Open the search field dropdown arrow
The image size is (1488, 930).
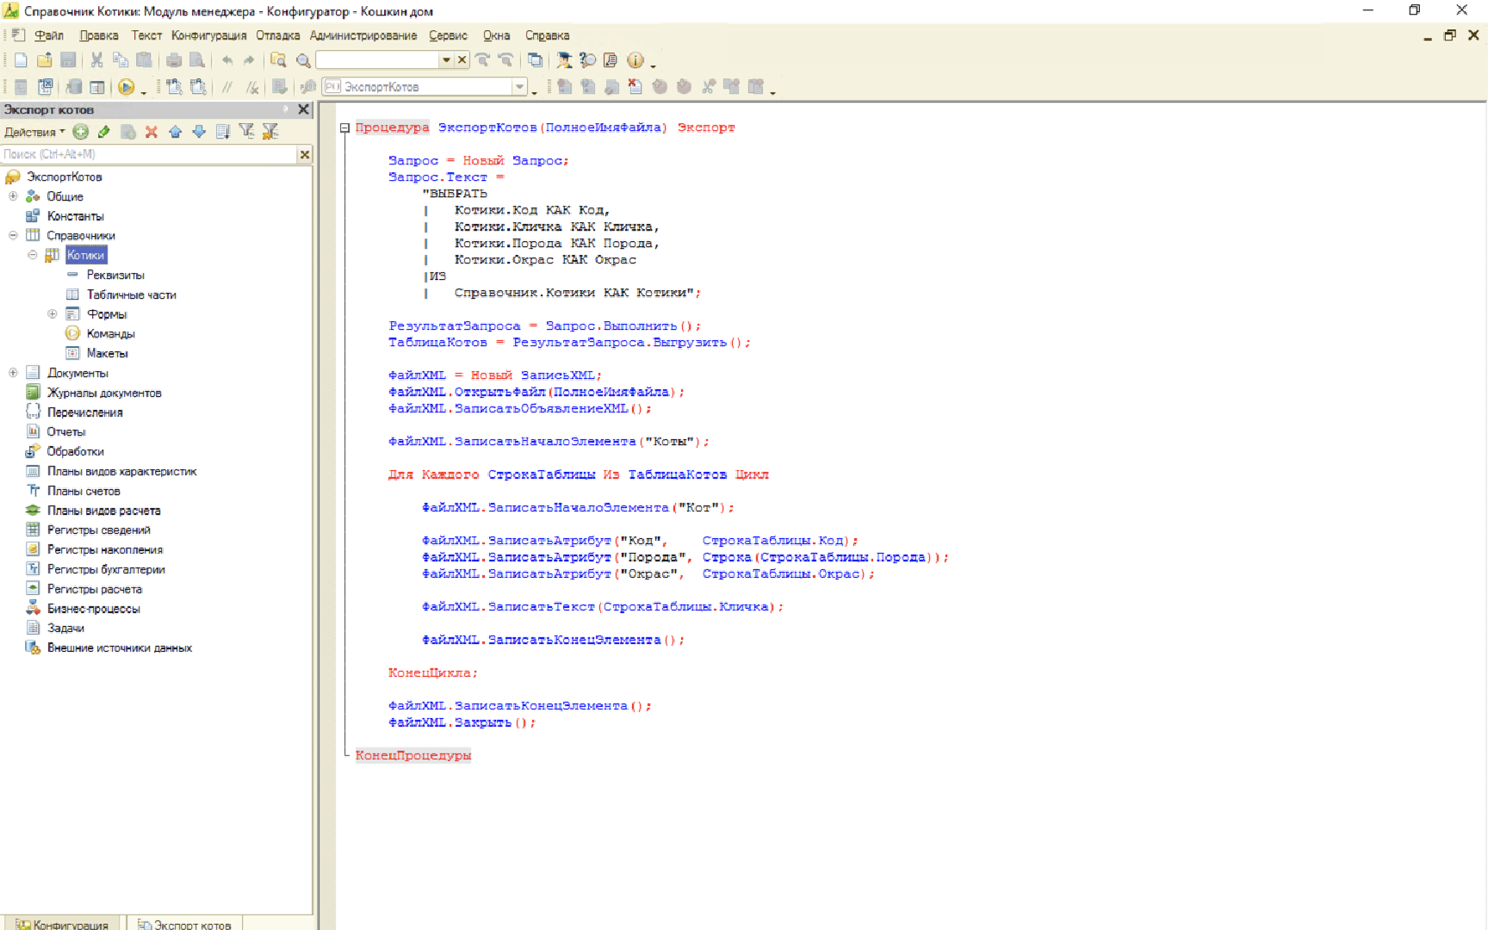pyautogui.click(x=446, y=60)
